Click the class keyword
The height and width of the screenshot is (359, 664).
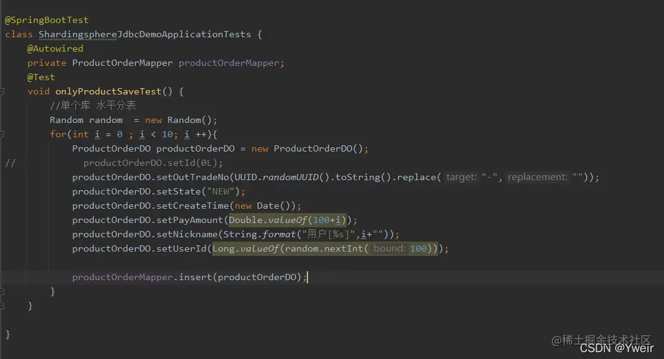pos(19,34)
